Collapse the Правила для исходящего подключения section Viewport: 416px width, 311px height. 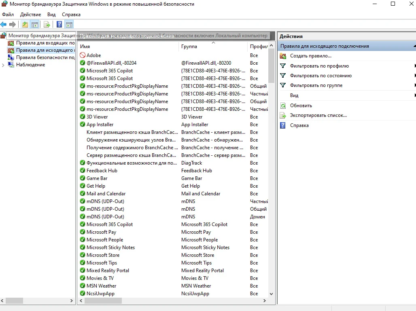(x=414, y=46)
